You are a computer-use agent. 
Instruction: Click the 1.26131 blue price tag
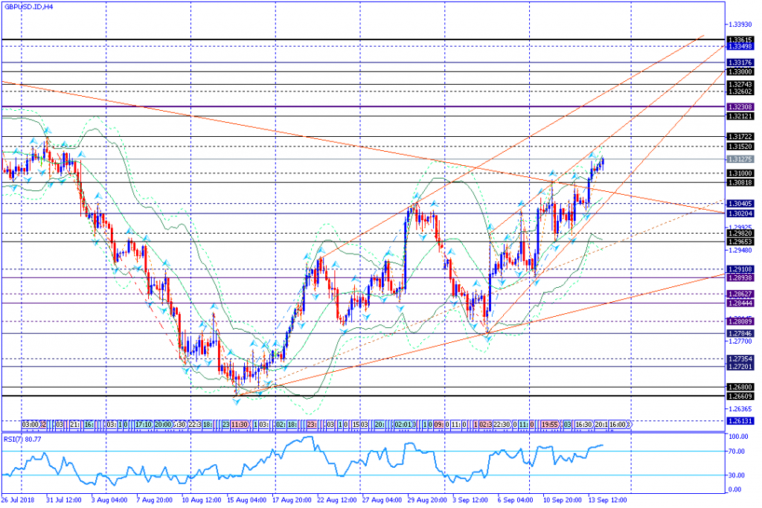[x=740, y=420]
